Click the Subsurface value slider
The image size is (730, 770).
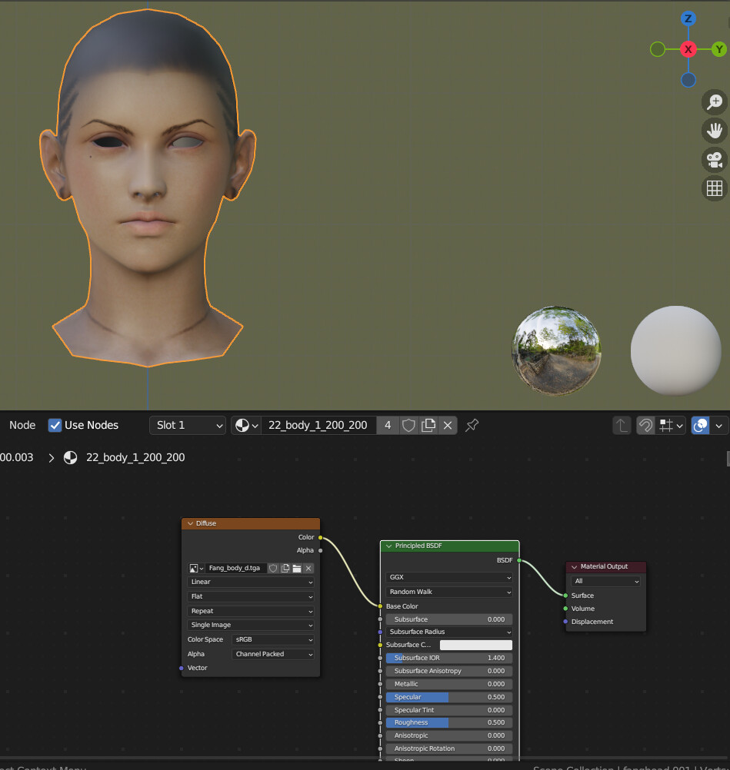[x=448, y=619]
